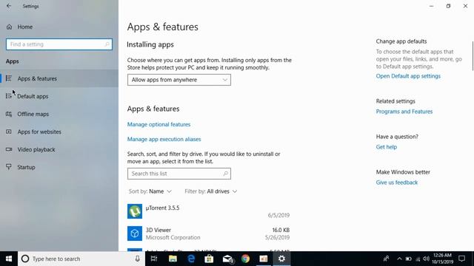Open Apps for websites section
Viewport: 474px width, 266px height.
pos(59,132)
